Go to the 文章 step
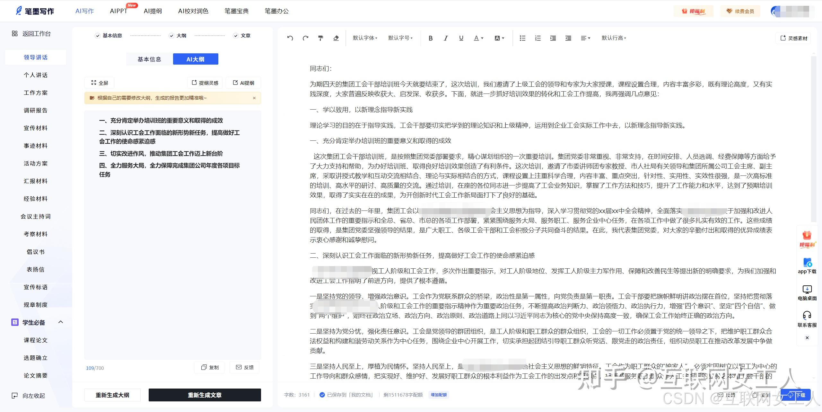 point(242,36)
